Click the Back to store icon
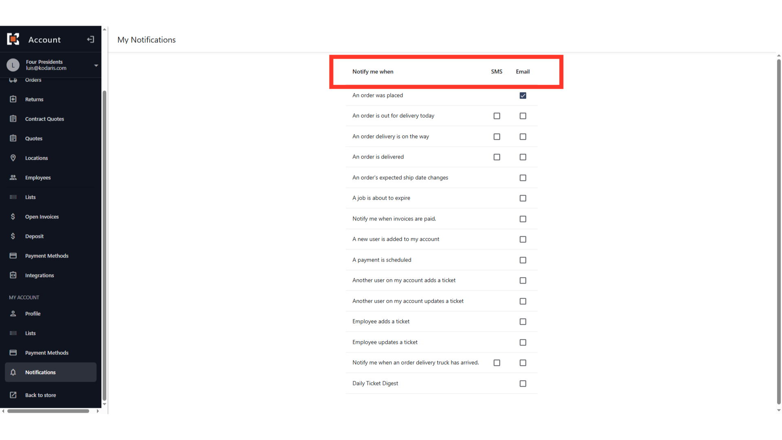The width and height of the screenshot is (782, 440). 13,395
